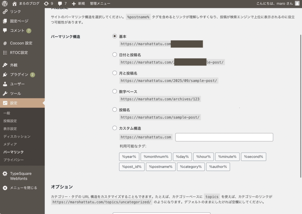The width and height of the screenshot is (302, 214).
Task: Click the WordPress logo icon
Action: pyautogui.click(x=5, y=4)
